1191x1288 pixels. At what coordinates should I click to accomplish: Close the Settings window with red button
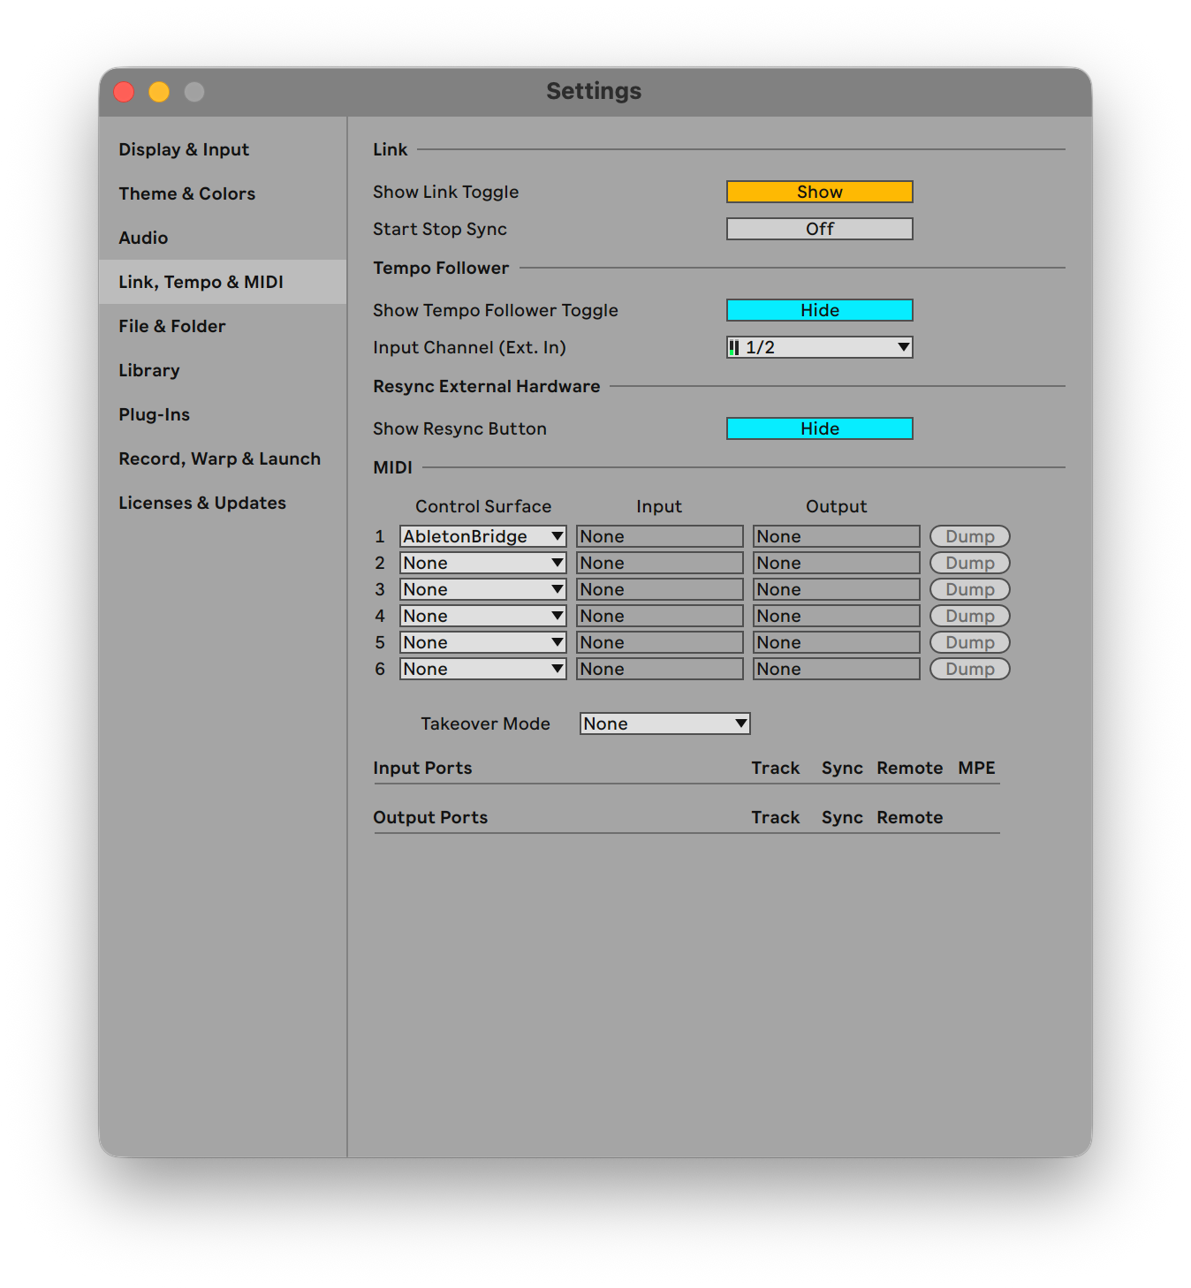coord(124,92)
